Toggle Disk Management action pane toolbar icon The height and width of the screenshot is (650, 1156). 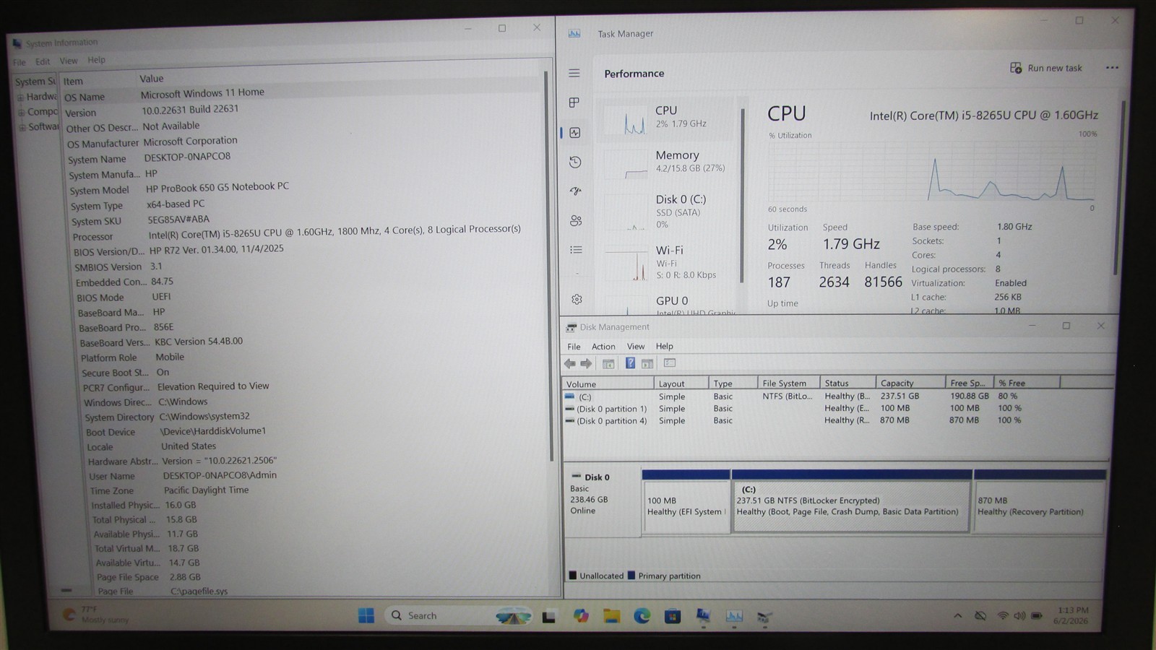click(647, 363)
